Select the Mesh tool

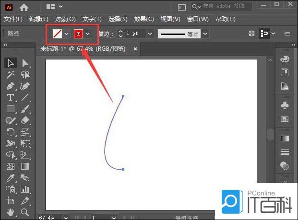11,166
